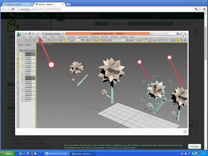Viewport: 208px width, 156px height.
Task: Click the Save file icon in 3ds Max
Action: [x=30, y=34]
